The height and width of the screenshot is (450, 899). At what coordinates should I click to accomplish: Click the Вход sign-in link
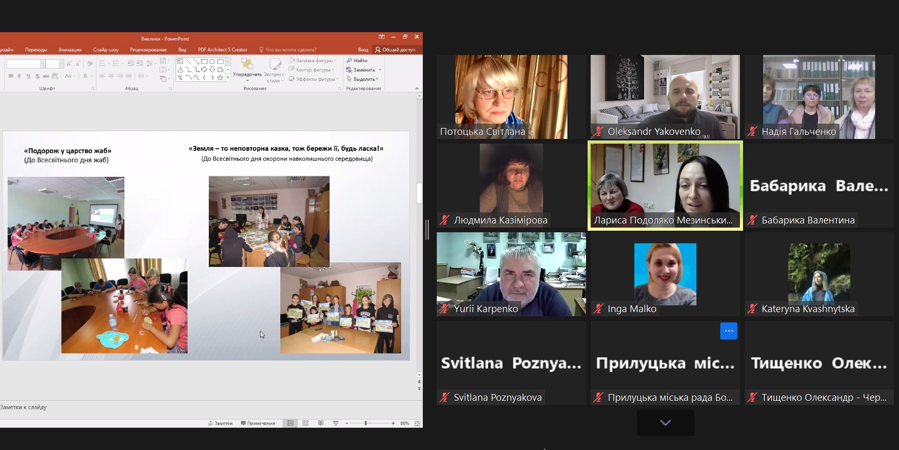point(363,50)
